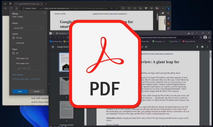Select Landscape layout option

(x=14, y=43)
